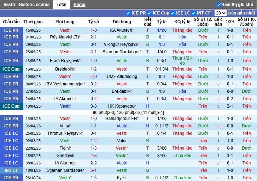This screenshot has width=257, height=181.
Task: Click the 'Hòa' result on 27/04/25 row
Action: point(182,91)
